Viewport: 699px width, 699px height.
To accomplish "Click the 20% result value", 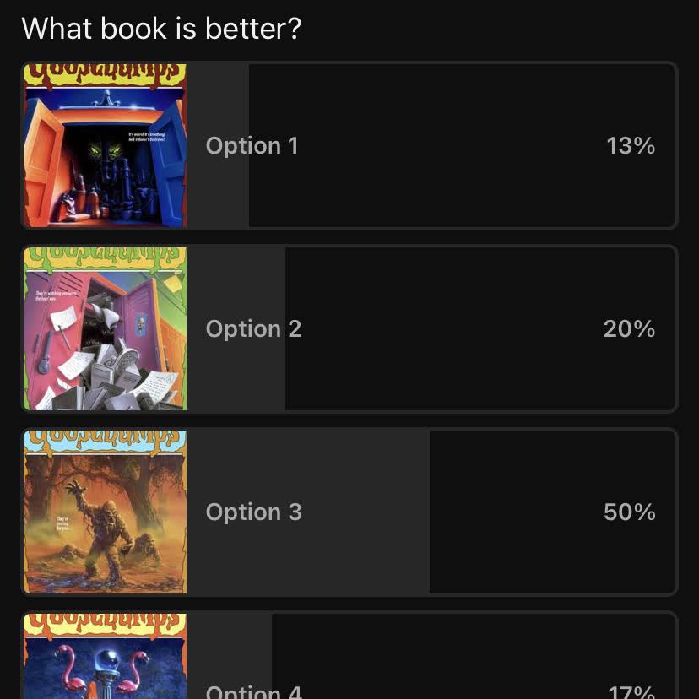I will [x=630, y=328].
